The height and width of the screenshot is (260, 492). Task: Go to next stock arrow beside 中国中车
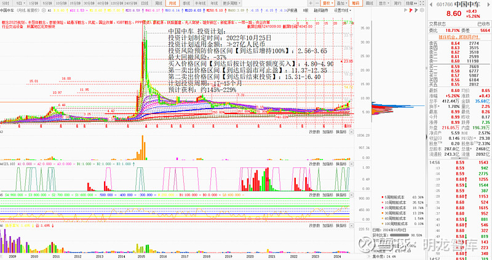pyautogui.click(x=487, y=5)
